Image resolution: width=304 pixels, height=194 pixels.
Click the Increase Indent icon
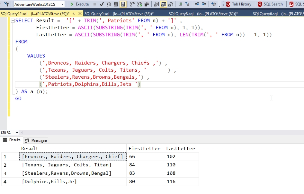click(x=204, y=4)
